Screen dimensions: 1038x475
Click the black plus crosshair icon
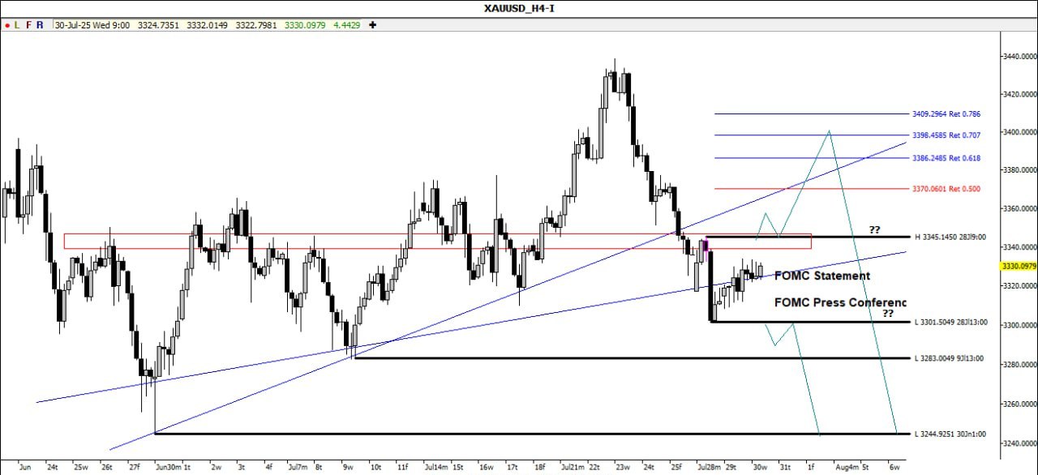[x=372, y=25]
